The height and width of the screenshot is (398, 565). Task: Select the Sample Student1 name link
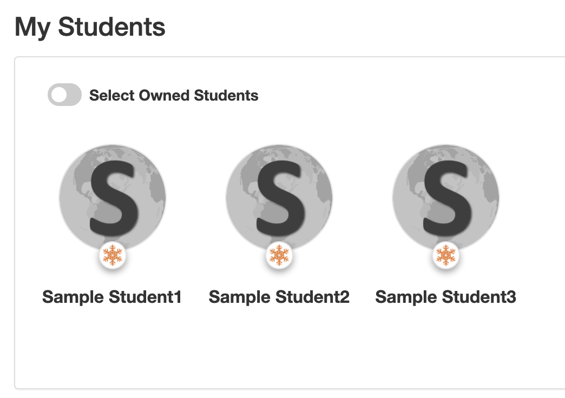point(111,297)
